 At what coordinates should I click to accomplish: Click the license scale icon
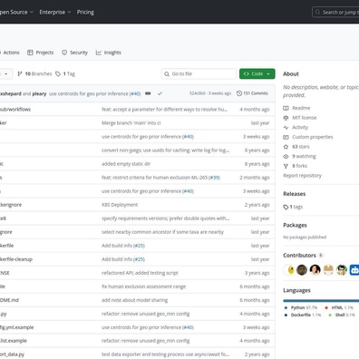click(x=286, y=118)
